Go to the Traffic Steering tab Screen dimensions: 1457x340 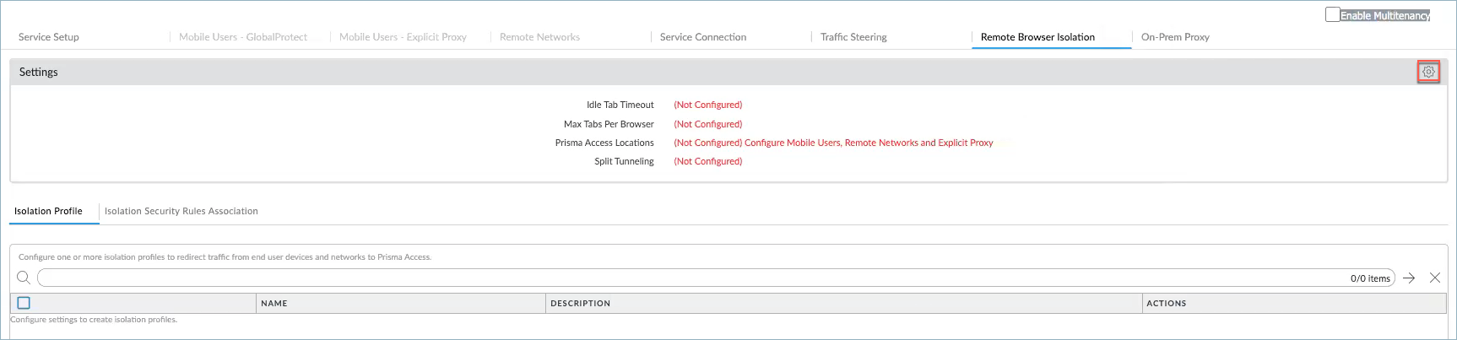click(853, 37)
